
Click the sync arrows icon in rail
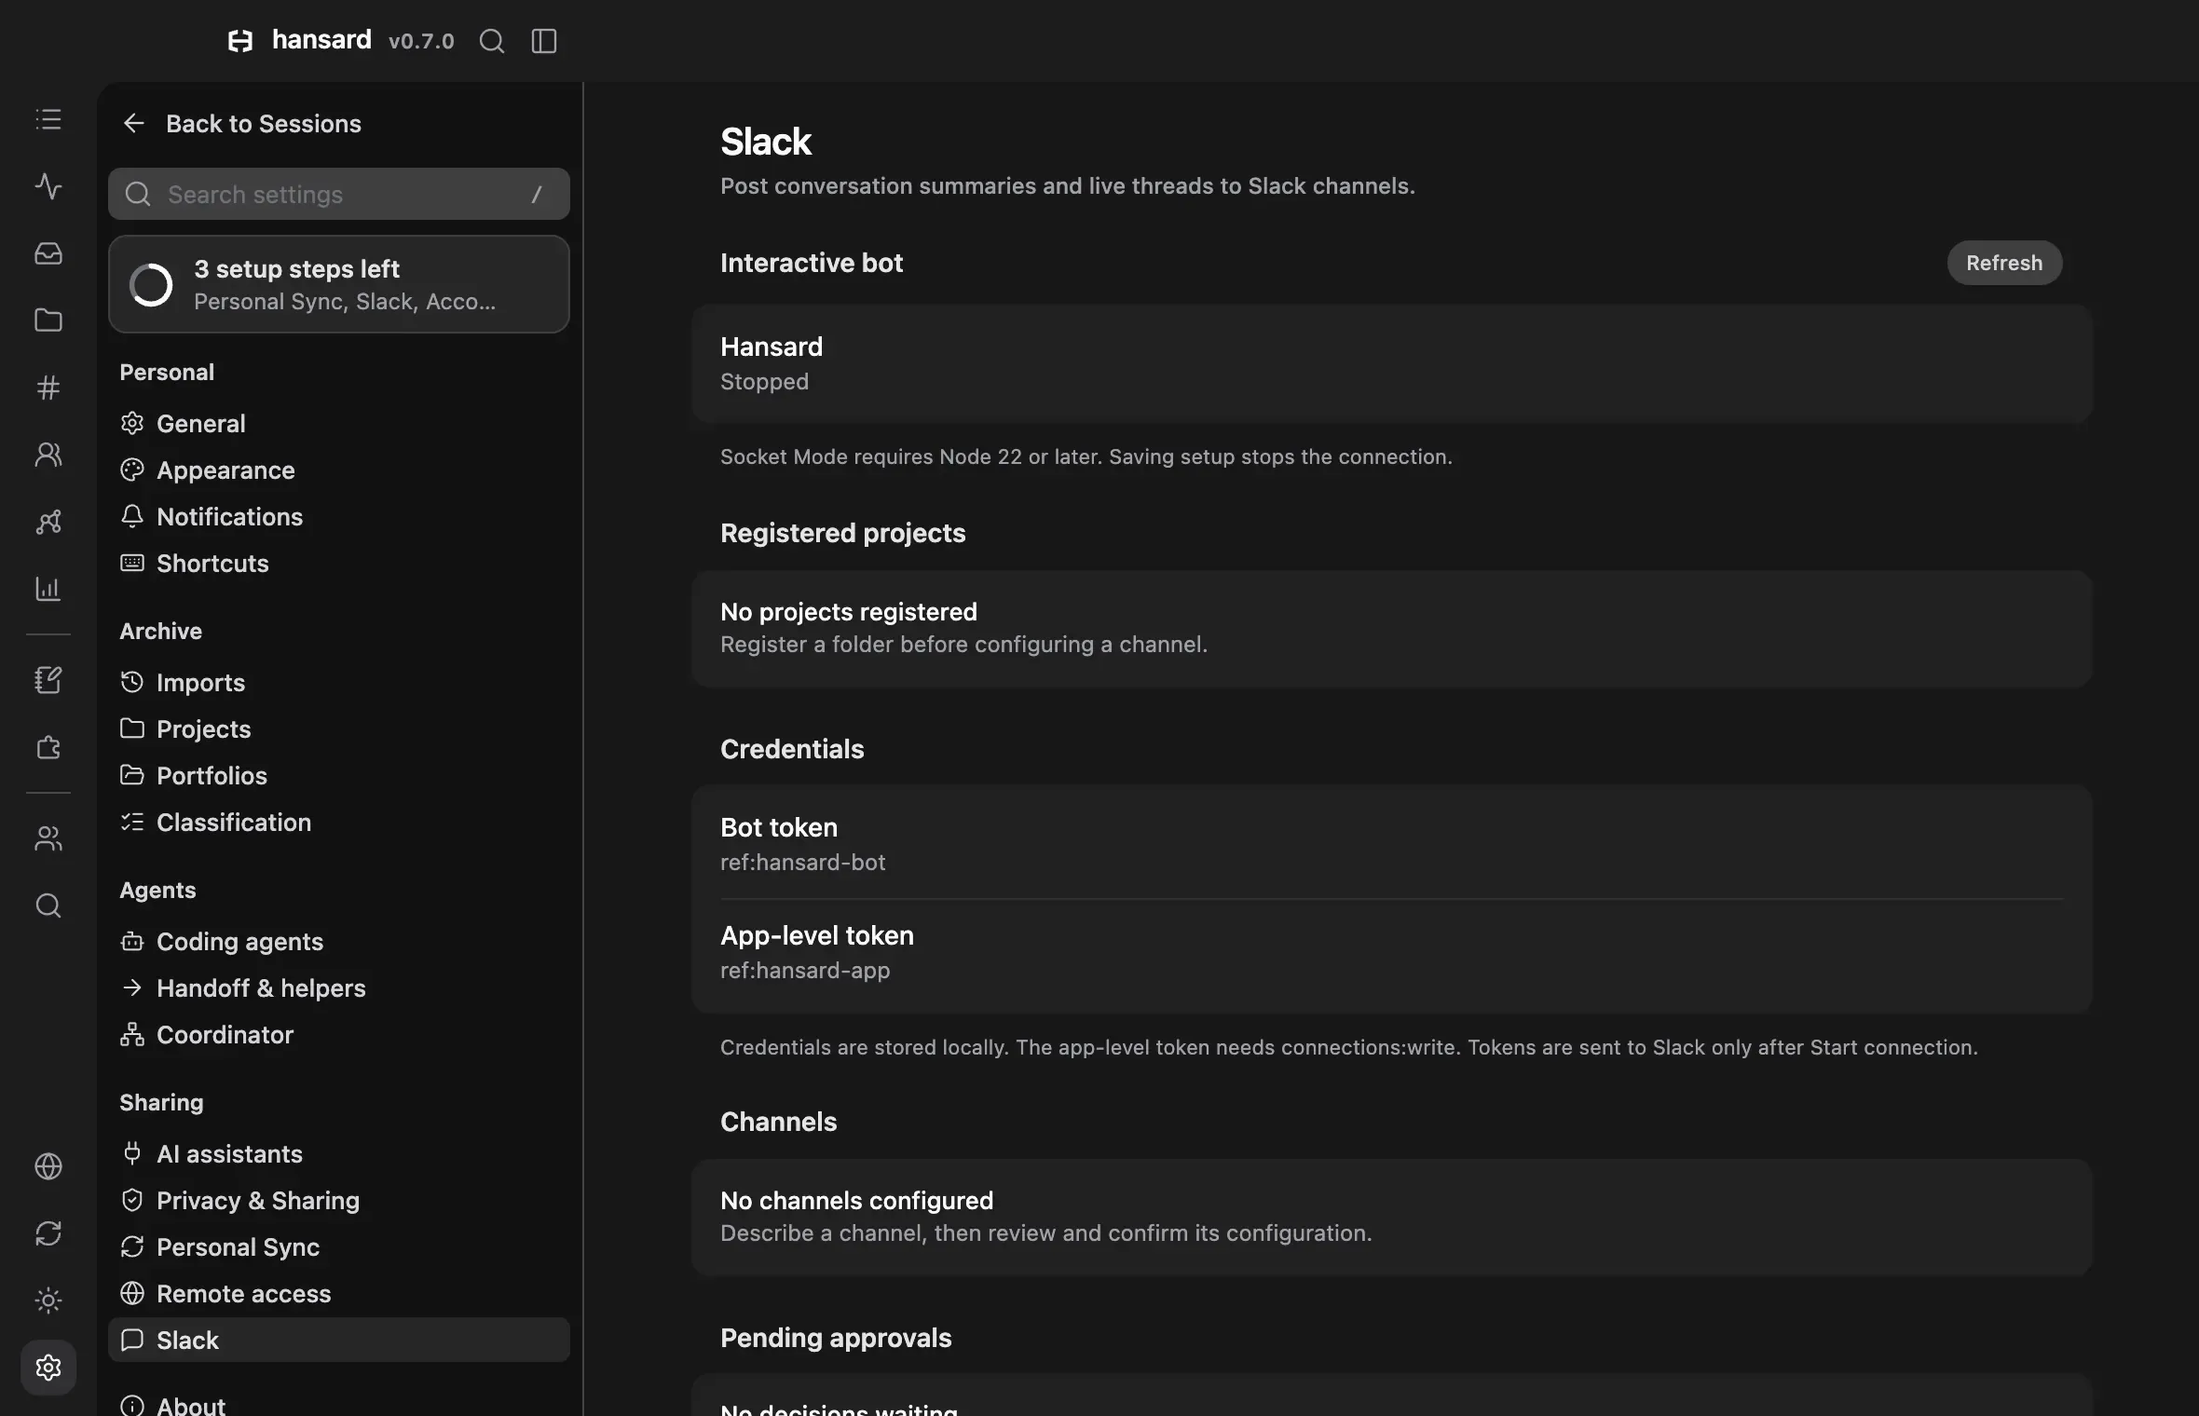(48, 1233)
